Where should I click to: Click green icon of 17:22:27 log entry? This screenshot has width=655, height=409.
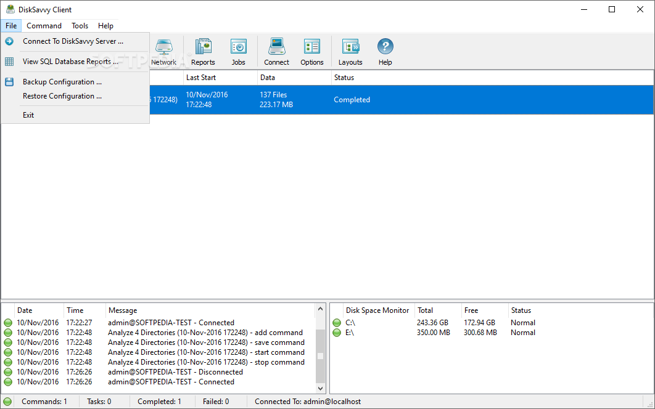[x=8, y=323]
